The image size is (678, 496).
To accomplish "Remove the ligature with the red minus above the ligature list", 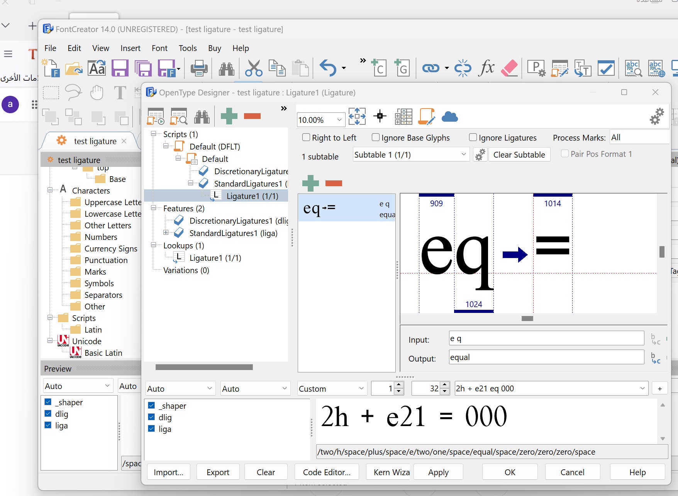I will tap(334, 183).
